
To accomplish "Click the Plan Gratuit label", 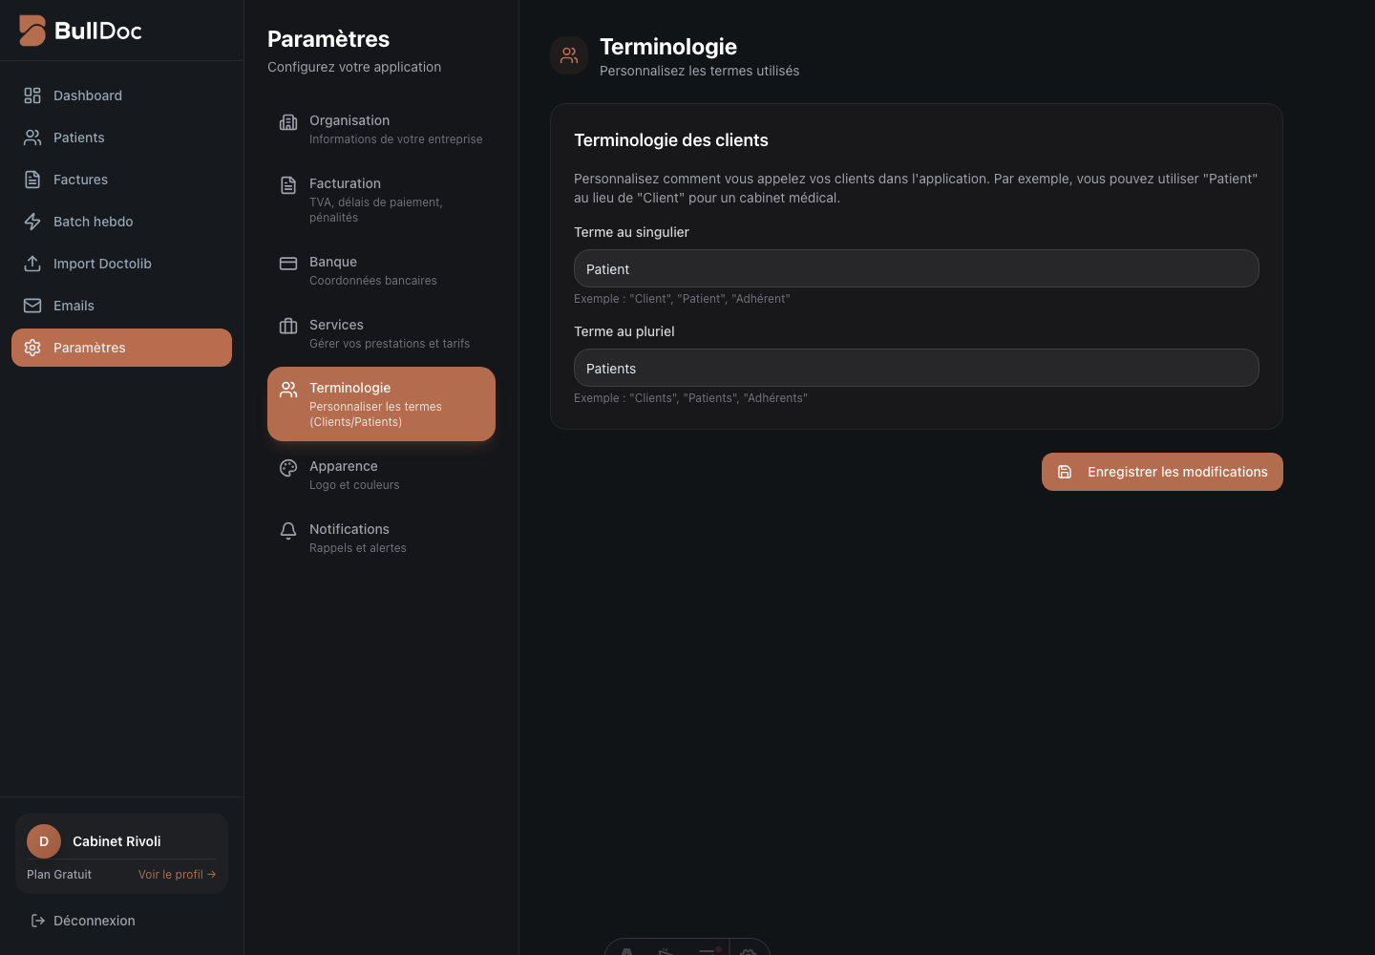I will tap(59, 875).
